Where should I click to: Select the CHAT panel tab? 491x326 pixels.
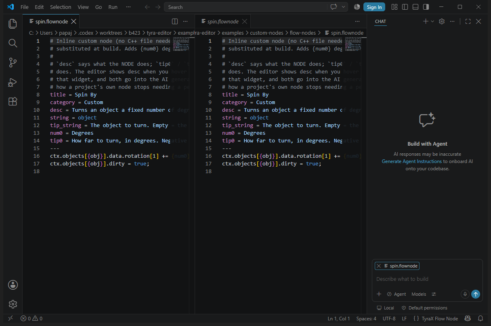380,21
